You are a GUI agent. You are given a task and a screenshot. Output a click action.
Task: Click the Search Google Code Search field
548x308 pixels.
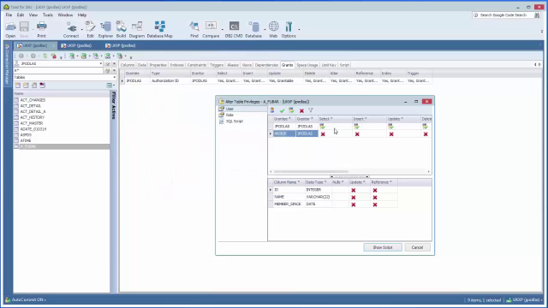[x=503, y=15]
